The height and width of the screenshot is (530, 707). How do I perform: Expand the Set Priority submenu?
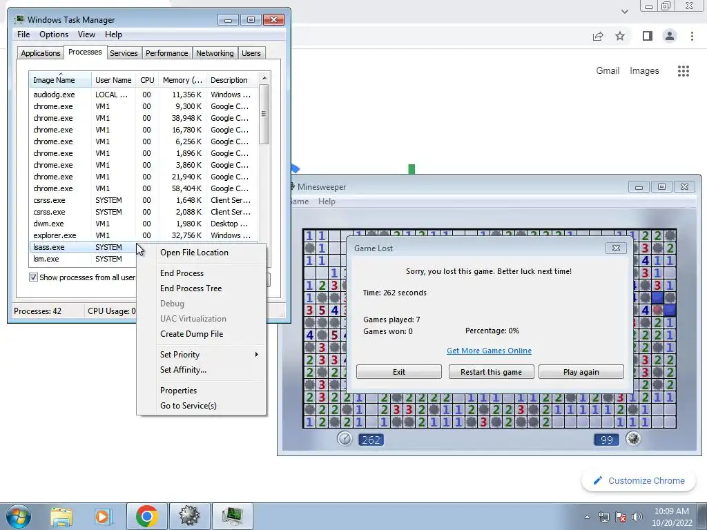(201, 355)
